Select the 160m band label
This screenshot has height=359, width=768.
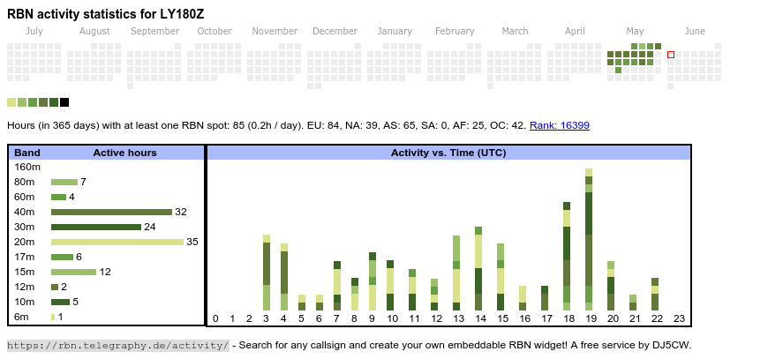pyautogui.click(x=27, y=167)
